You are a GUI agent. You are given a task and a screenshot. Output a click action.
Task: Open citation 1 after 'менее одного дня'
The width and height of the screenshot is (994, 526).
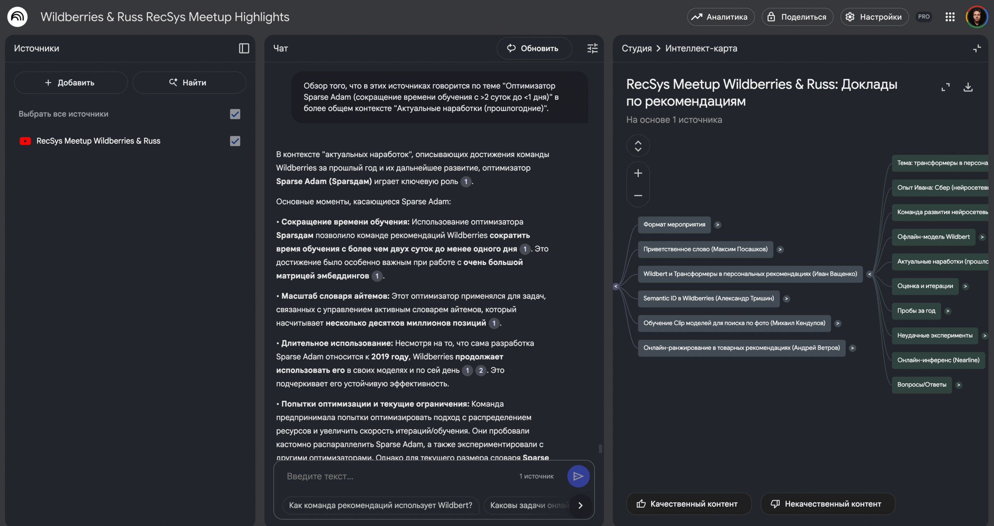tap(525, 249)
